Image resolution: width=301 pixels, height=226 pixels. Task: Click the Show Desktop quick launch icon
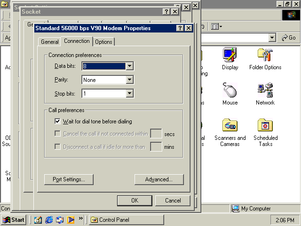pyautogui.click(x=38, y=220)
